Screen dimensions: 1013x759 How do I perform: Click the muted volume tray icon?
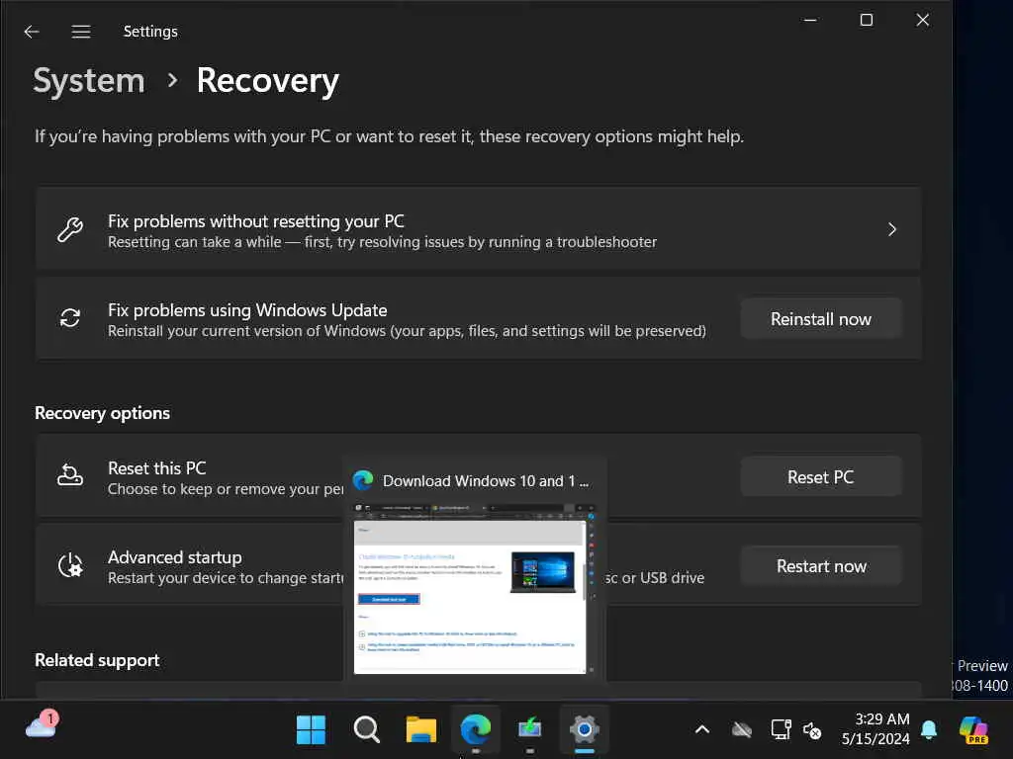[x=812, y=730]
